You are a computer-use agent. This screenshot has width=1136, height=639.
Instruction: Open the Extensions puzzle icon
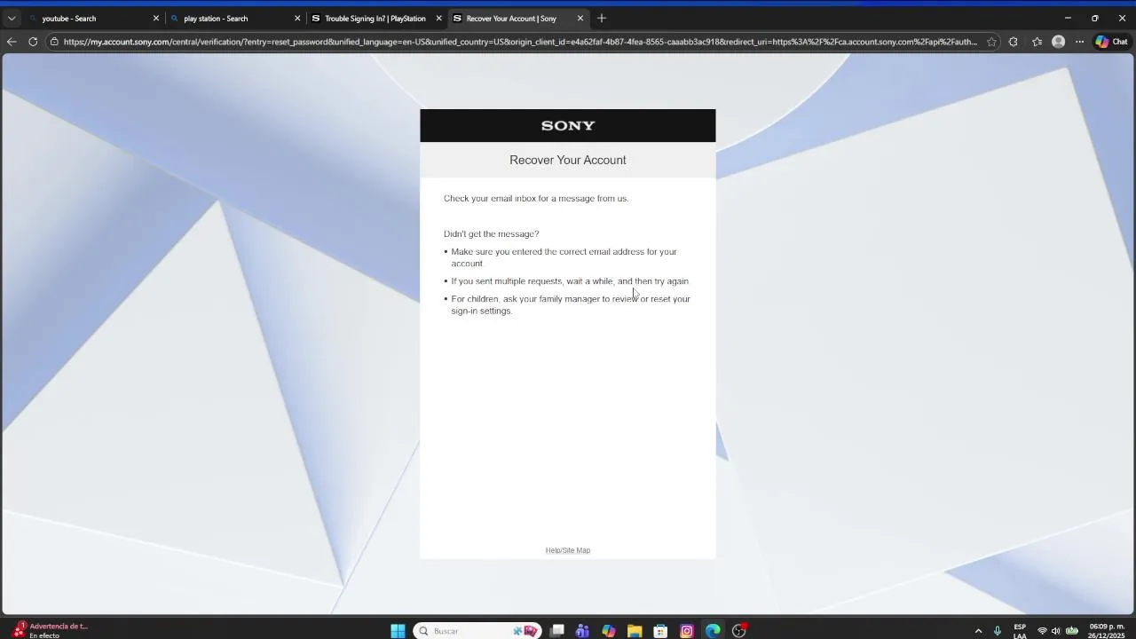pos(1013,42)
